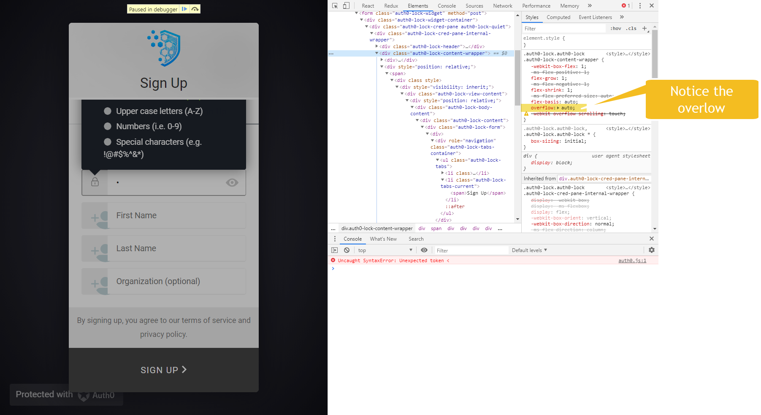Click the SIGN UP button

pos(164,370)
